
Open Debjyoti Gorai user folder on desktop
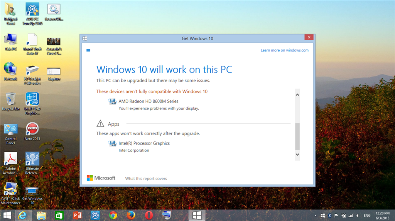coord(10,14)
